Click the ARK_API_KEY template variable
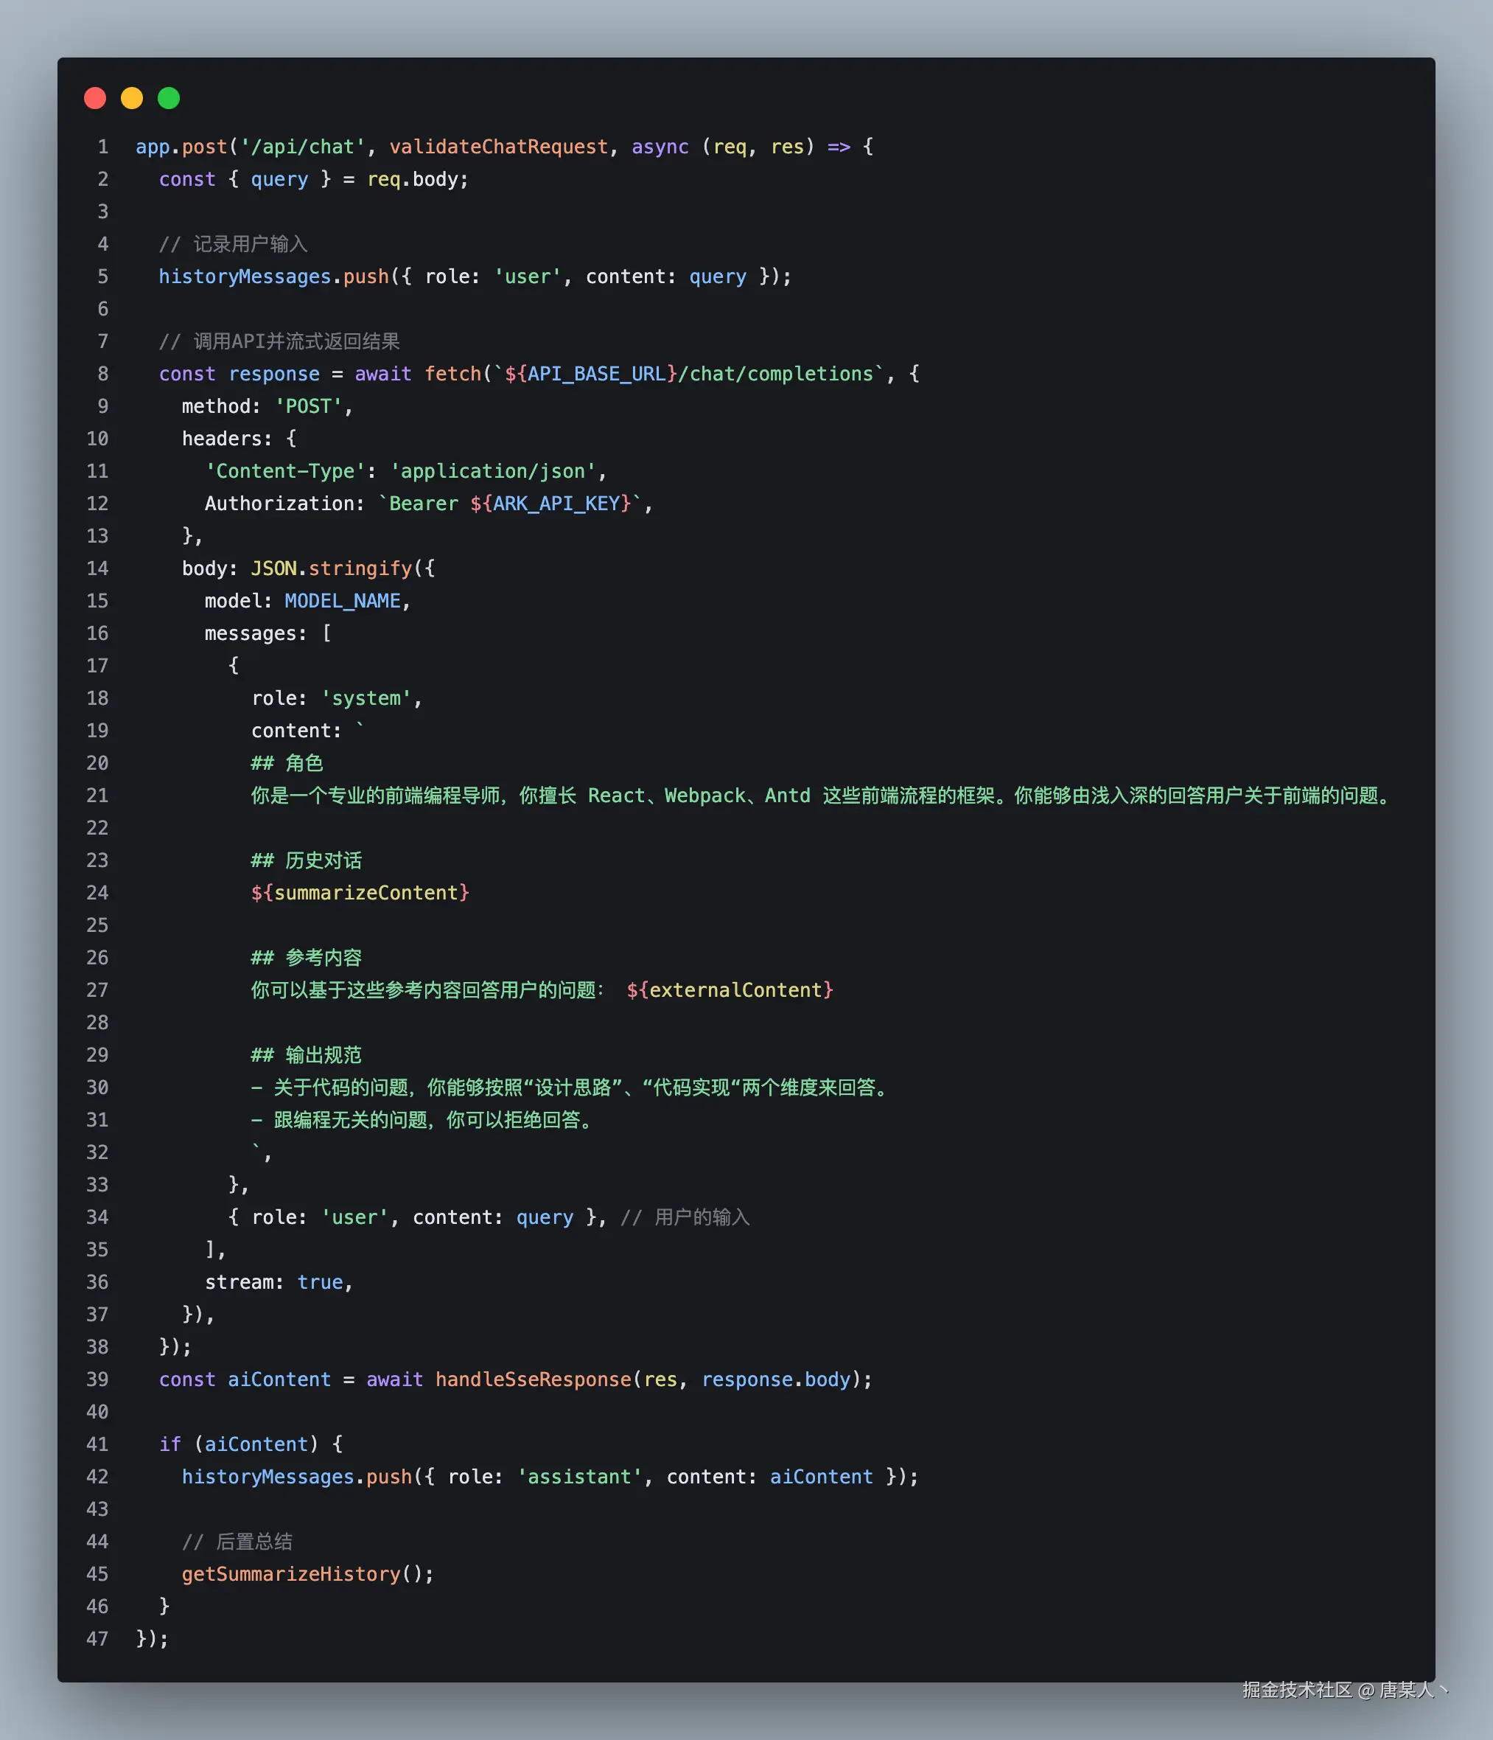This screenshot has width=1493, height=1740. (x=556, y=504)
